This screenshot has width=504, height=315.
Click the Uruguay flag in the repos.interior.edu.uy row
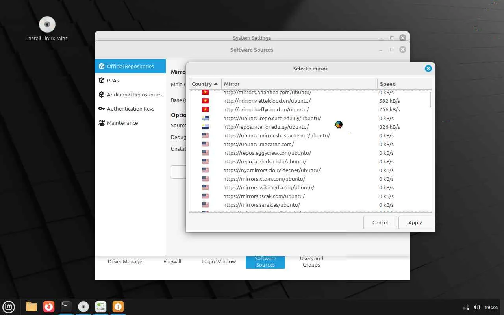[x=205, y=127]
